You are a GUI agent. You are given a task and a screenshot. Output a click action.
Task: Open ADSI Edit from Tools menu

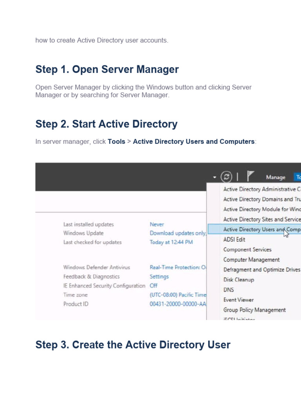pyautogui.click(x=234, y=239)
